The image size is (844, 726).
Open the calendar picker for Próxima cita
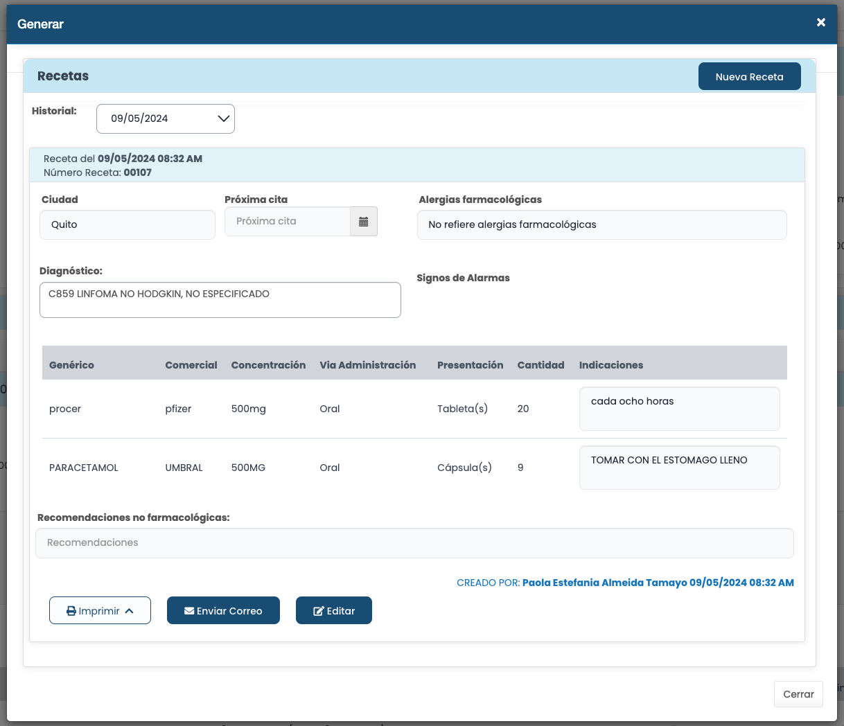(x=364, y=222)
